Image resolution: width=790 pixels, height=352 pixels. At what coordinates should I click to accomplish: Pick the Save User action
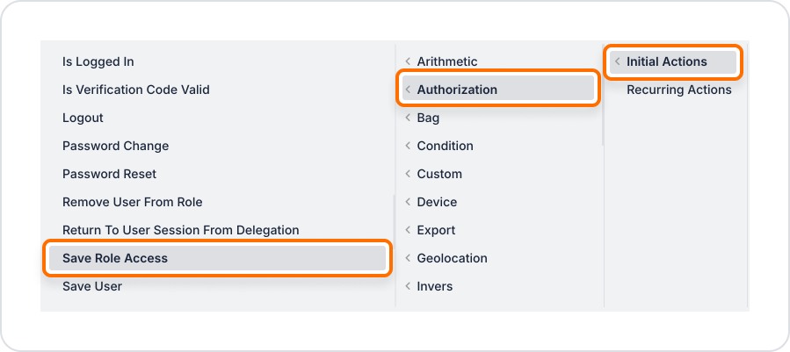[x=92, y=286]
